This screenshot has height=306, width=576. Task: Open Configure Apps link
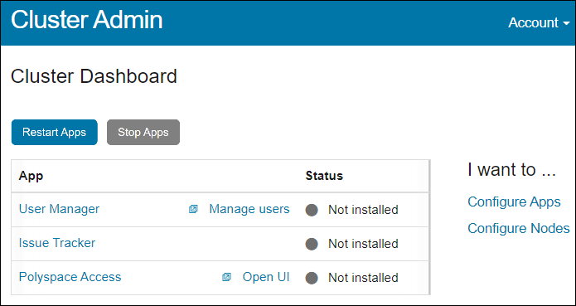(514, 202)
